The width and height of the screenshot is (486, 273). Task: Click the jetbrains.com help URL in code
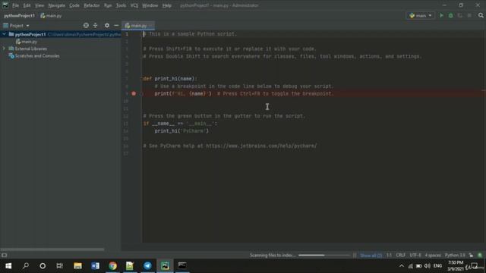(x=261, y=146)
